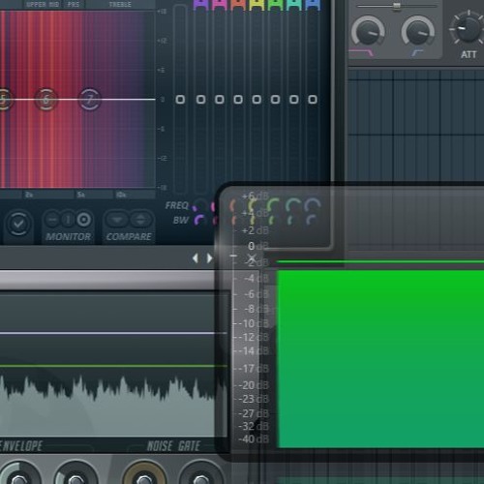Screen dimensions: 484x484
Task: Click the blue filter shape icon
Action: (417, 53)
